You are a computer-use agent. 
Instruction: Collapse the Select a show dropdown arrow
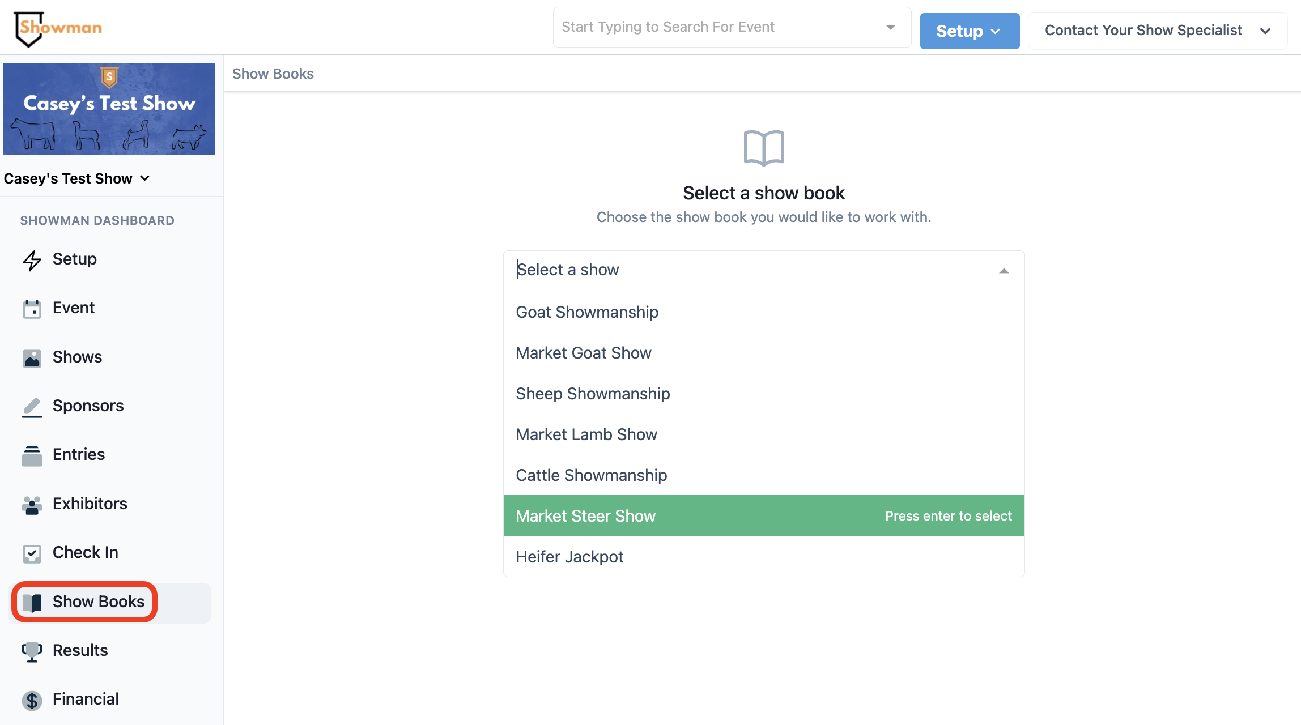pos(1004,271)
